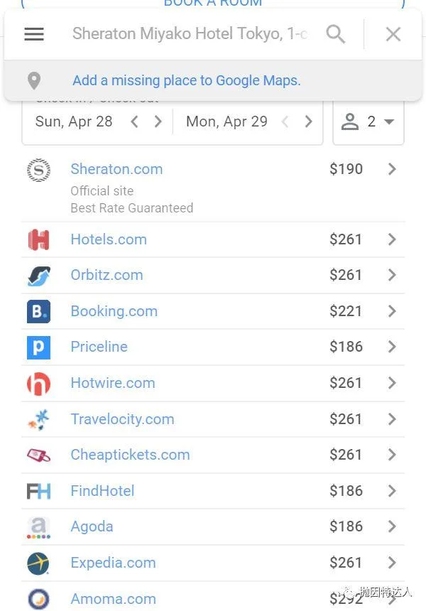Expand the Sheraton.com $190 offer arrow
426x611 pixels.
click(x=392, y=170)
